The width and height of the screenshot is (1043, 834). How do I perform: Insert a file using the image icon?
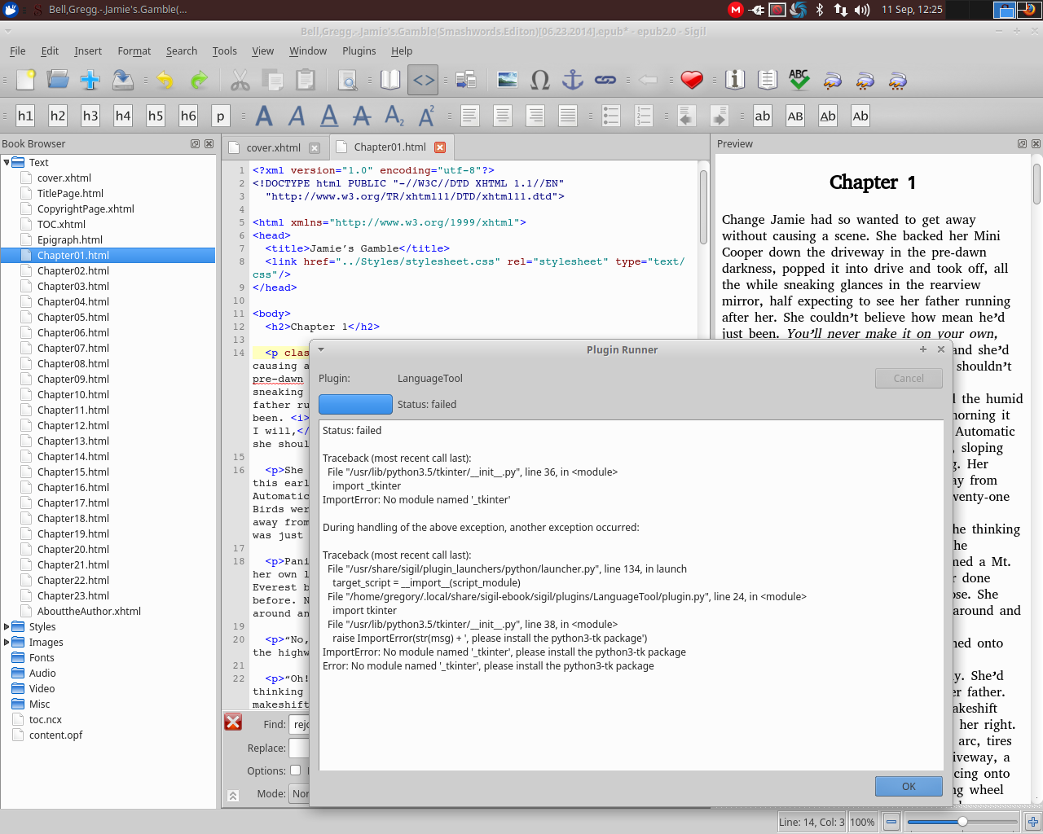[507, 80]
